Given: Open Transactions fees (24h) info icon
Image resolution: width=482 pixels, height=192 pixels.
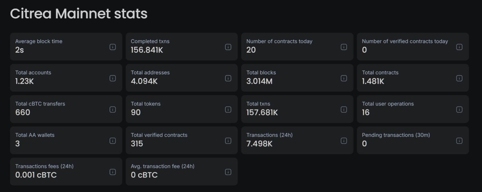Looking at the screenshot, I should click(112, 172).
